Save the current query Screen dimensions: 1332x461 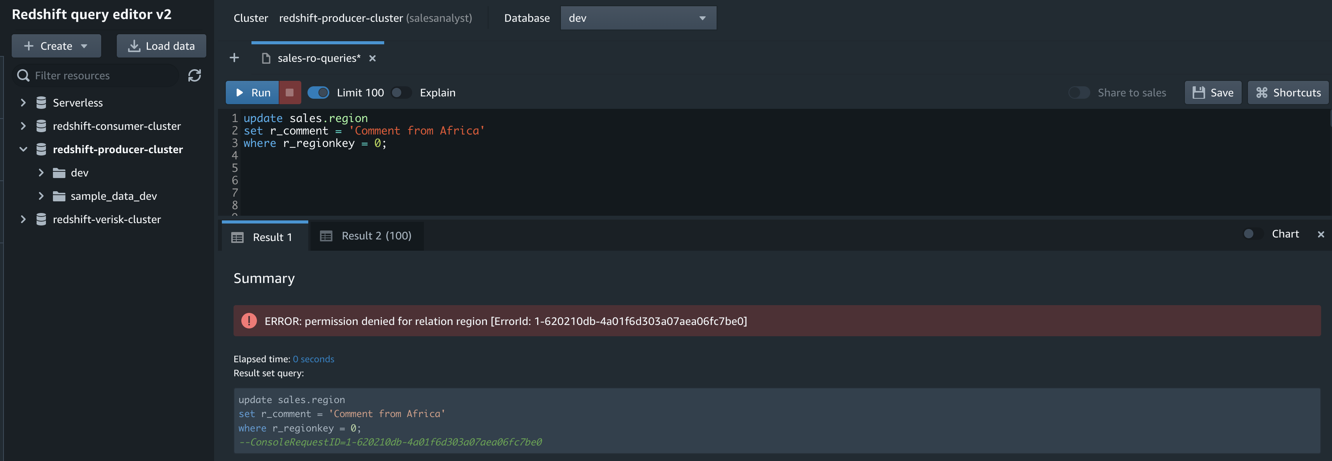(x=1213, y=93)
